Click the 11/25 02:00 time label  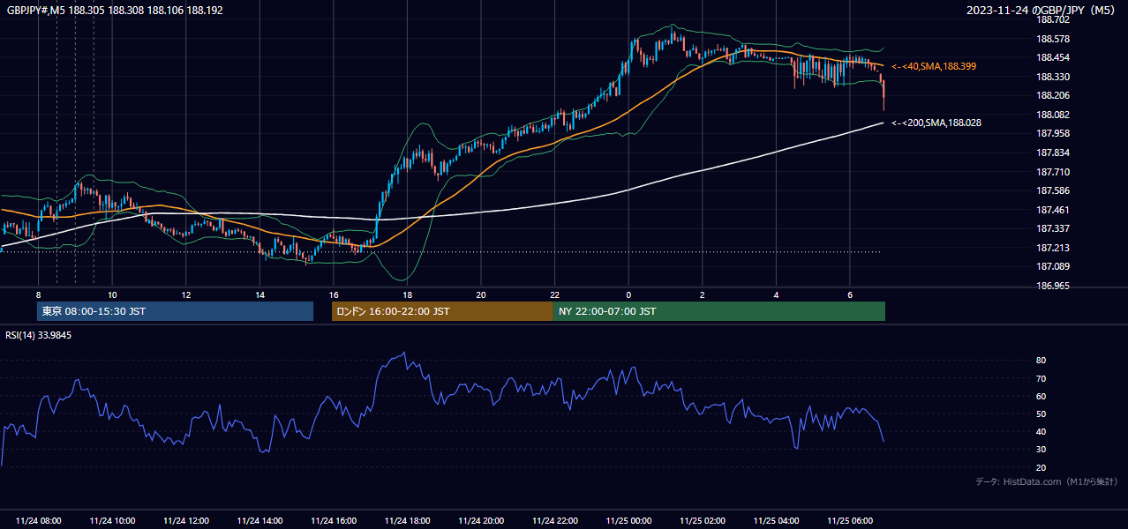(702, 520)
